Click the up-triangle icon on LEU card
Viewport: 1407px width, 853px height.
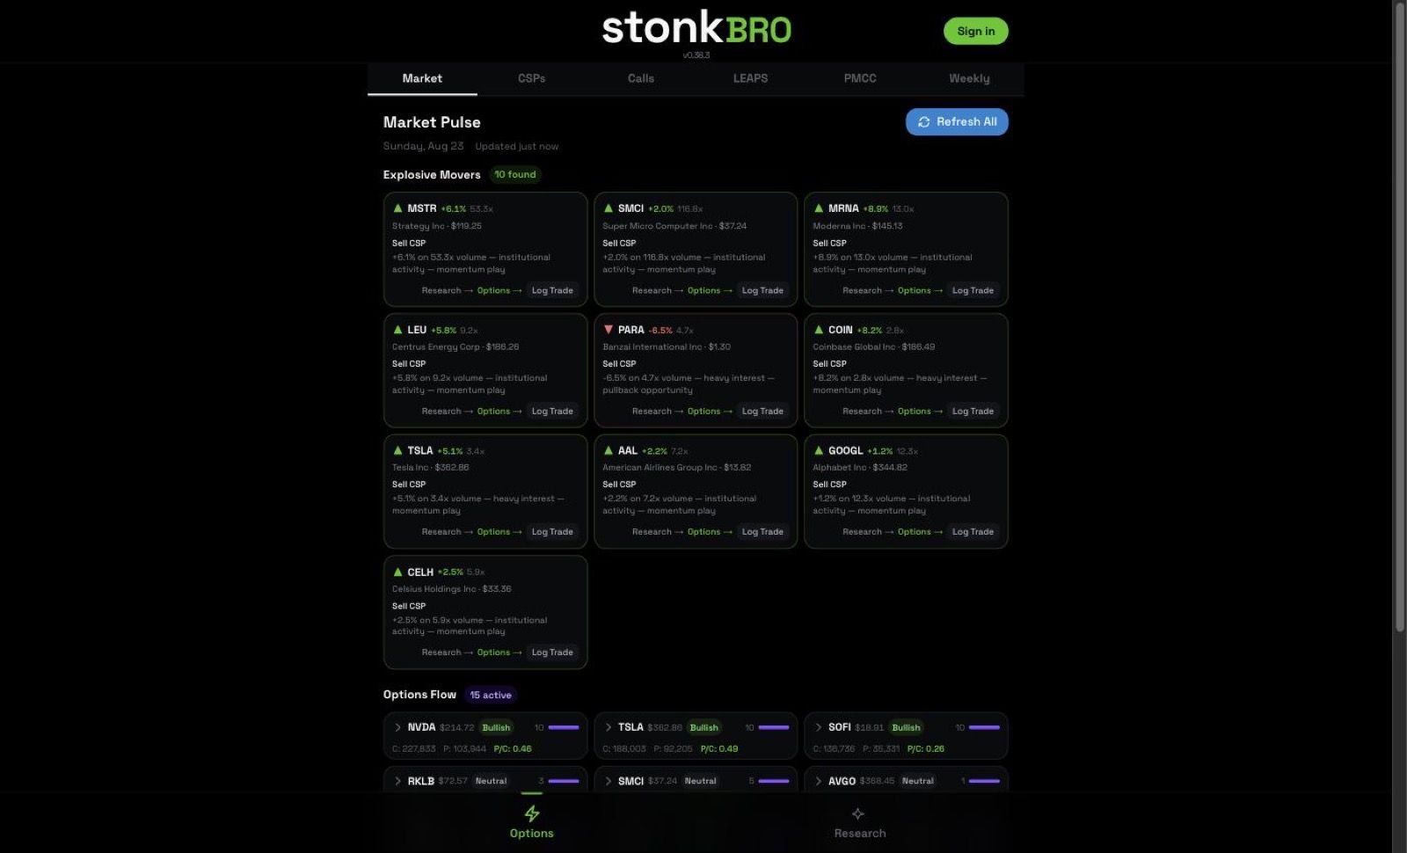pos(397,330)
